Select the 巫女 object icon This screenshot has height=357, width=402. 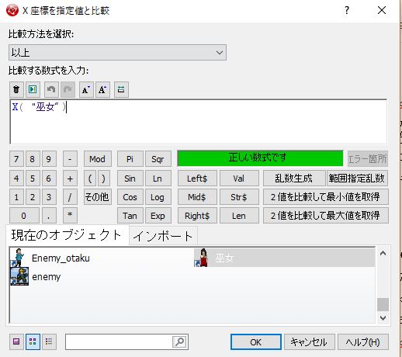point(202,258)
